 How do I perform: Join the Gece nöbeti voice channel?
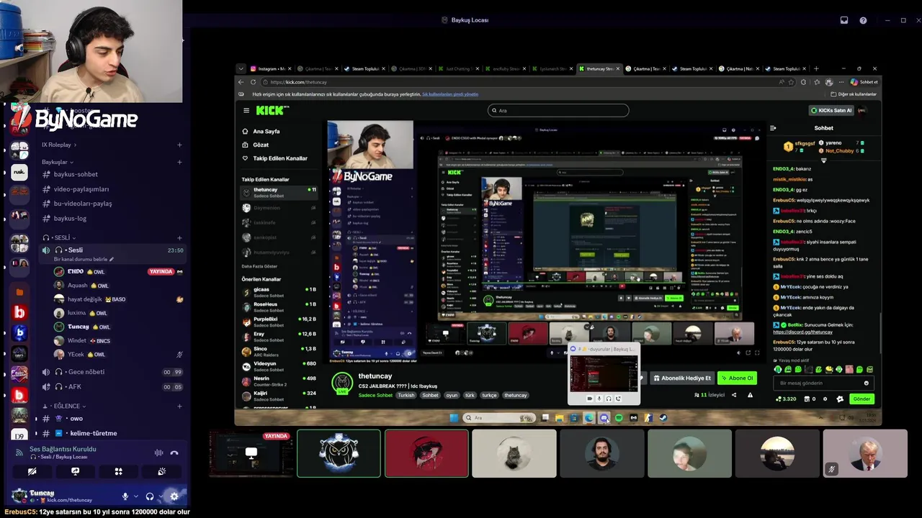tap(112, 372)
